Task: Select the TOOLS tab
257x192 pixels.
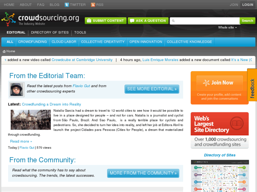Action: pos(80,32)
